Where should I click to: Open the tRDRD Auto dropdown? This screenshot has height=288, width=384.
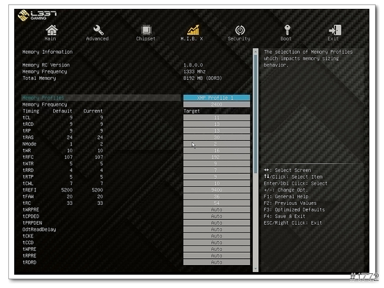[x=217, y=262]
